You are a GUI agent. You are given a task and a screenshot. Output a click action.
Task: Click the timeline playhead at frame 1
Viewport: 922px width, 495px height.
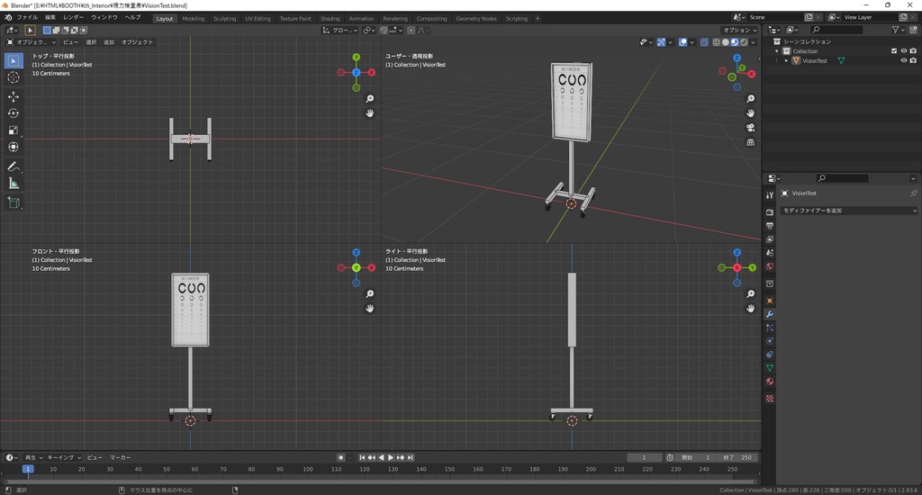point(28,469)
